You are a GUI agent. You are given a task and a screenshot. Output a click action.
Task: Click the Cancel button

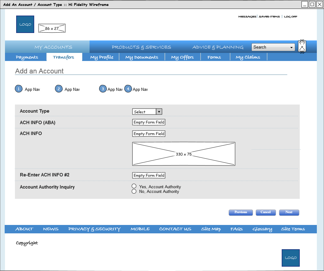click(x=266, y=212)
